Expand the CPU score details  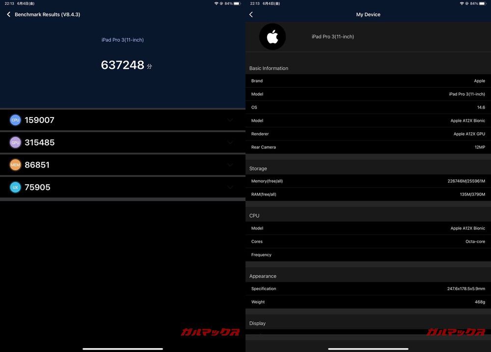[x=230, y=119]
